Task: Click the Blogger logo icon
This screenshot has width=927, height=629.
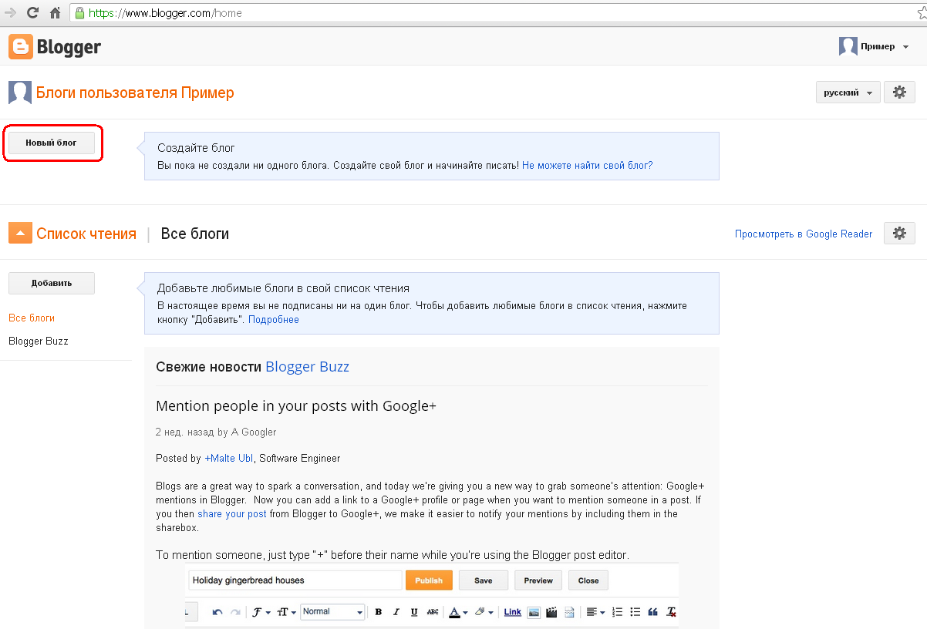Action: point(21,47)
